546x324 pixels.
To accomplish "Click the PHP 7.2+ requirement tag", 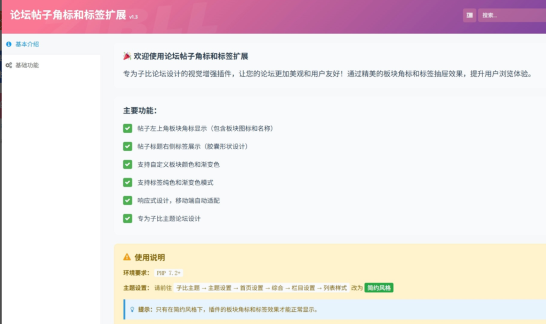I will 168,273.
